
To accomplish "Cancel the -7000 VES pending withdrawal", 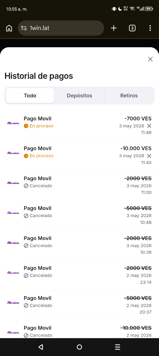I will click(x=149, y=126).
